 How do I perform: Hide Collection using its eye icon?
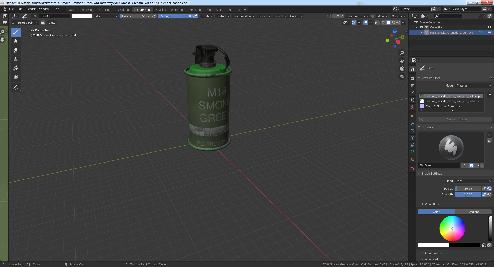point(489,27)
